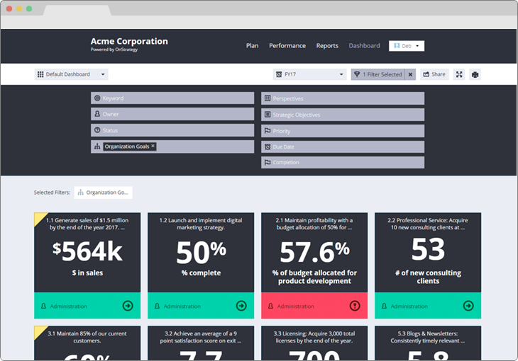Open the Status filter field
This screenshot has height=361, width=518.
pos(172,130)
